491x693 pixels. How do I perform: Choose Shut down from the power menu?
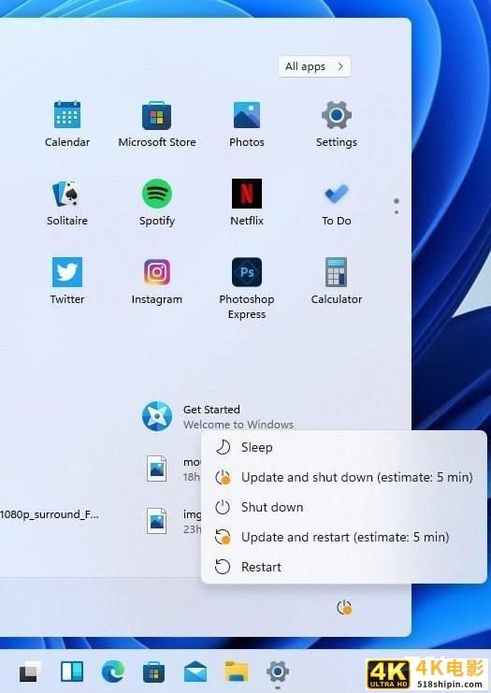pos(344,507)
